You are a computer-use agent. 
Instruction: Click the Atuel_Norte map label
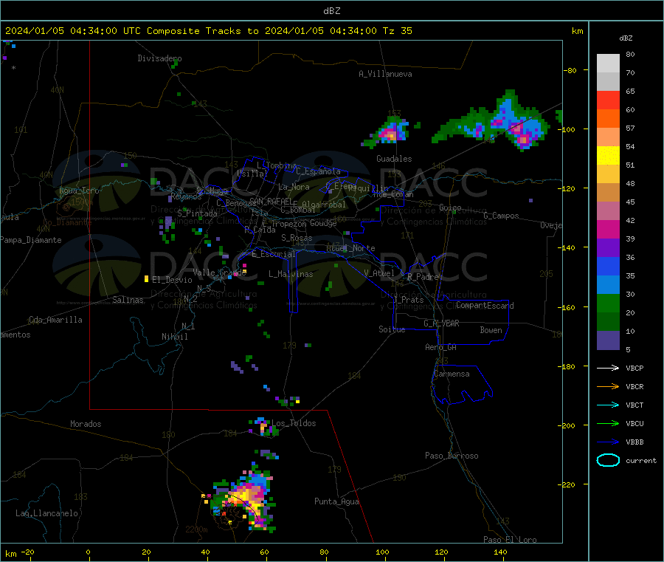point(350,248)
